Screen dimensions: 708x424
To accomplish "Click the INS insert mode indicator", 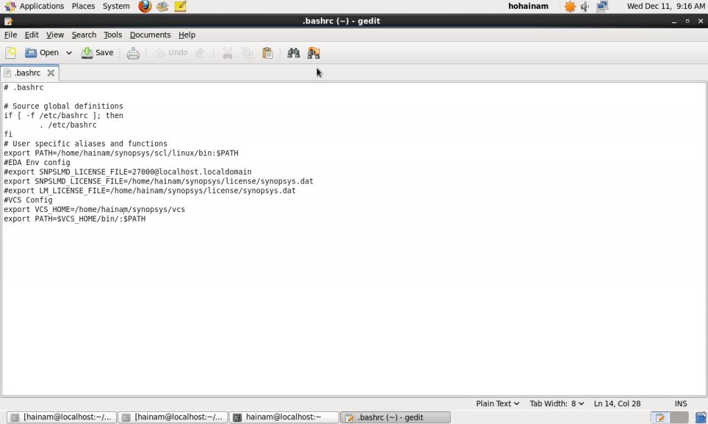I will [681, 404].
